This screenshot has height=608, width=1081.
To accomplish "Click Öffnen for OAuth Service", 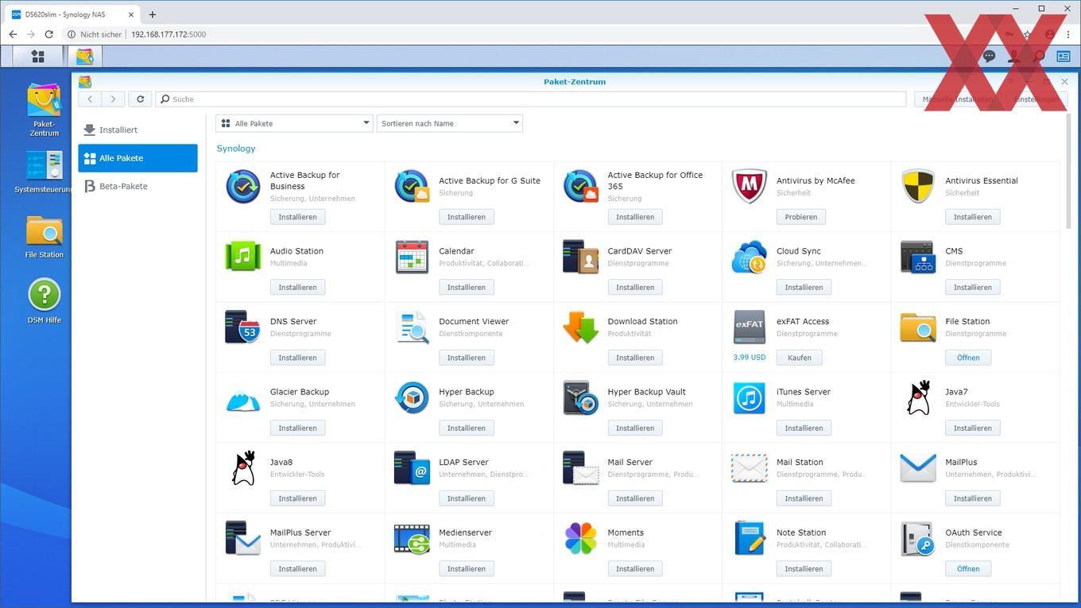I will (968, 569).
